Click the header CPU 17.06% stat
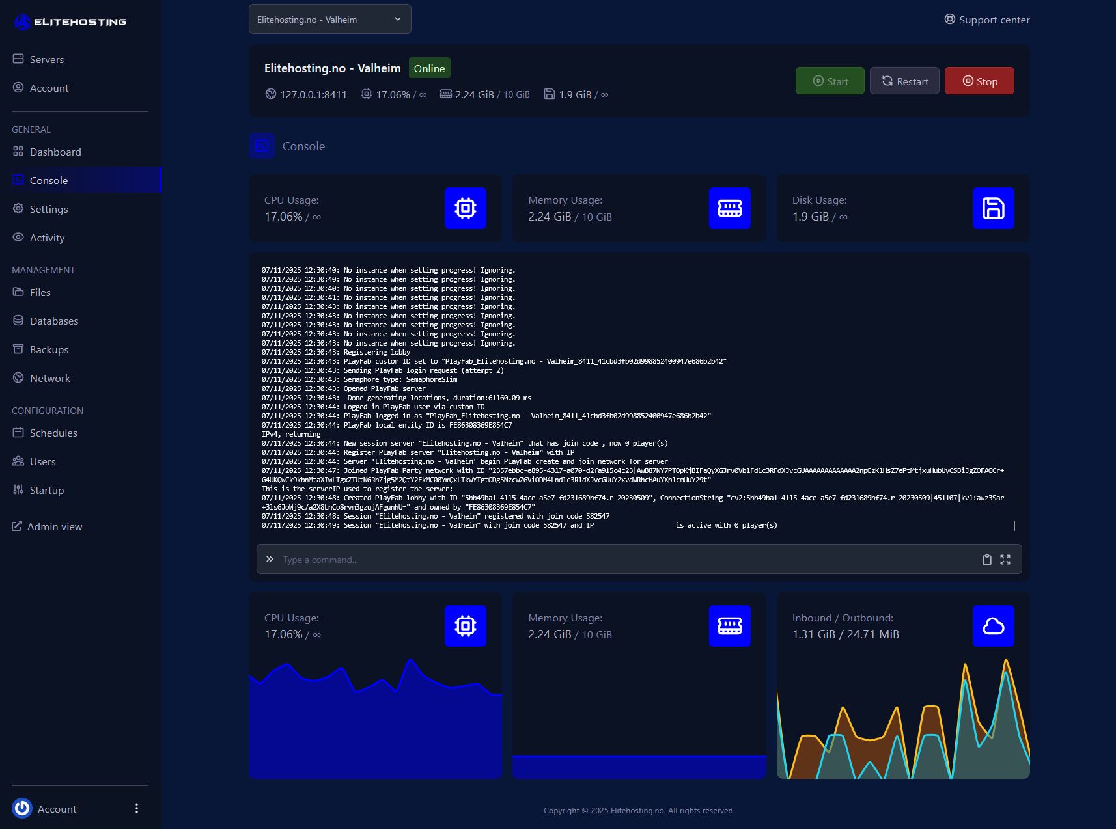Viewport: 1116px width, 829px height. click(x=394, y=94)
